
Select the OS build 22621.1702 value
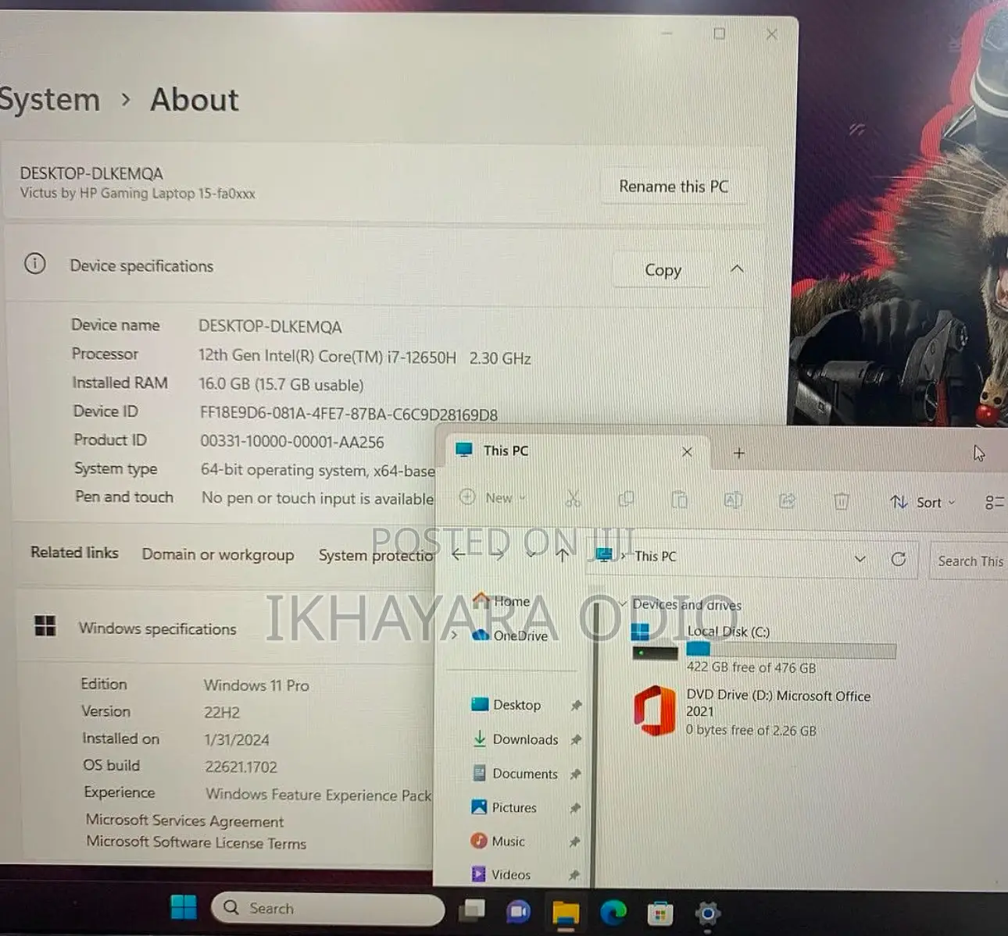[241, 767]
